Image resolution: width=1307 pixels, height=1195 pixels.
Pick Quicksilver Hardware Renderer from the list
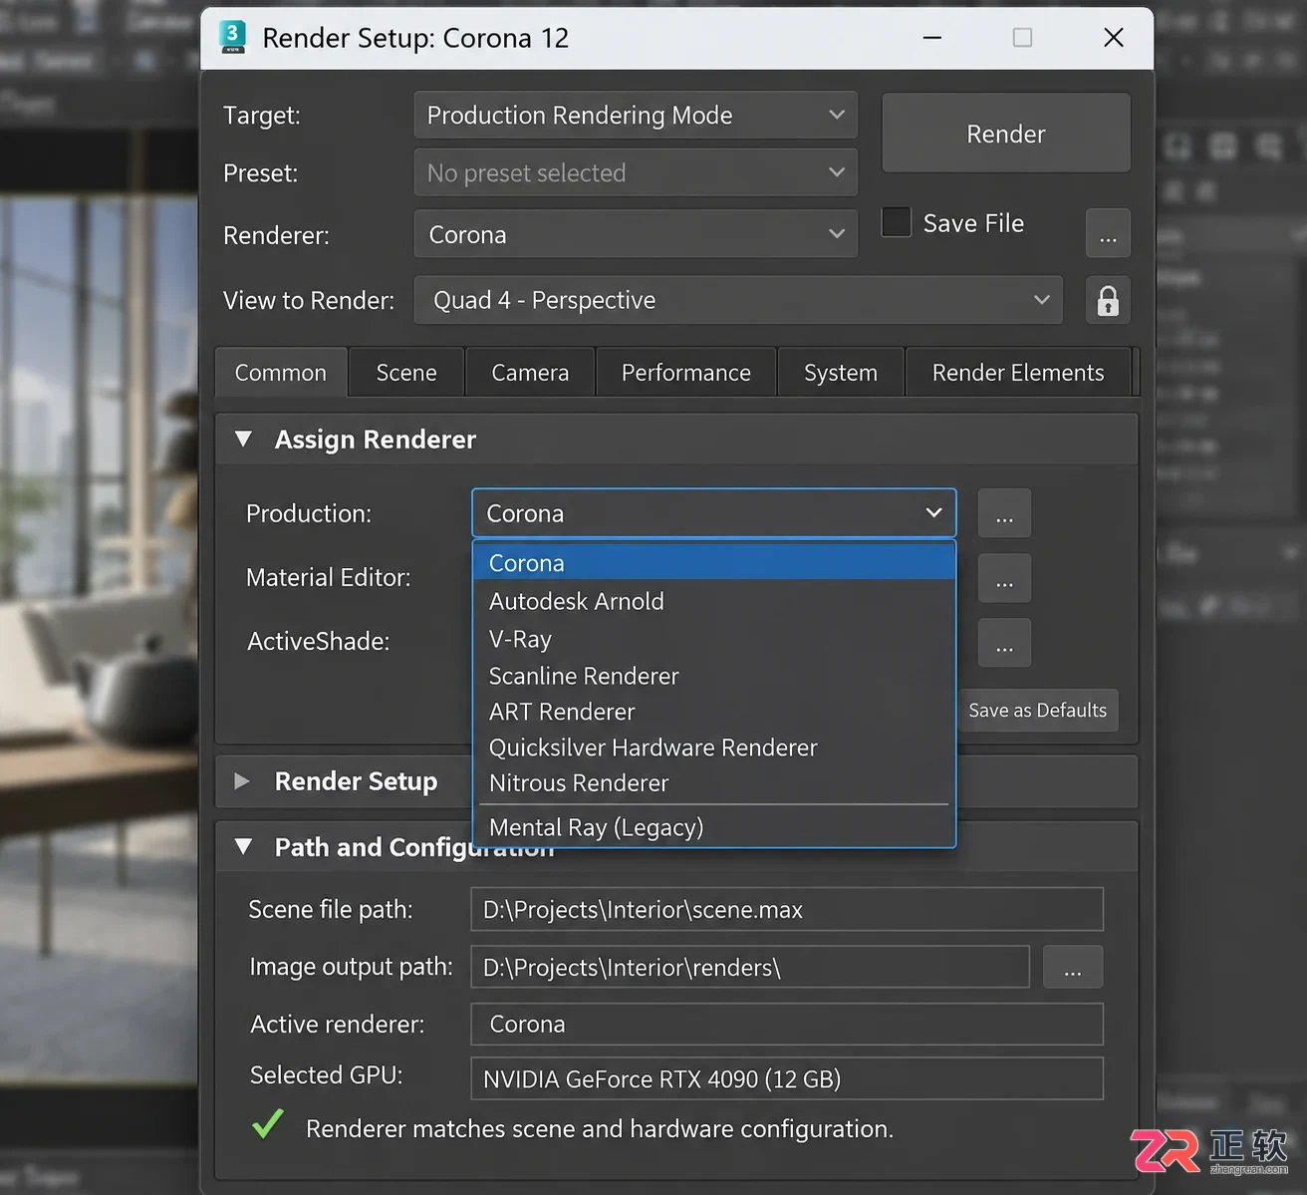[714, 747]
